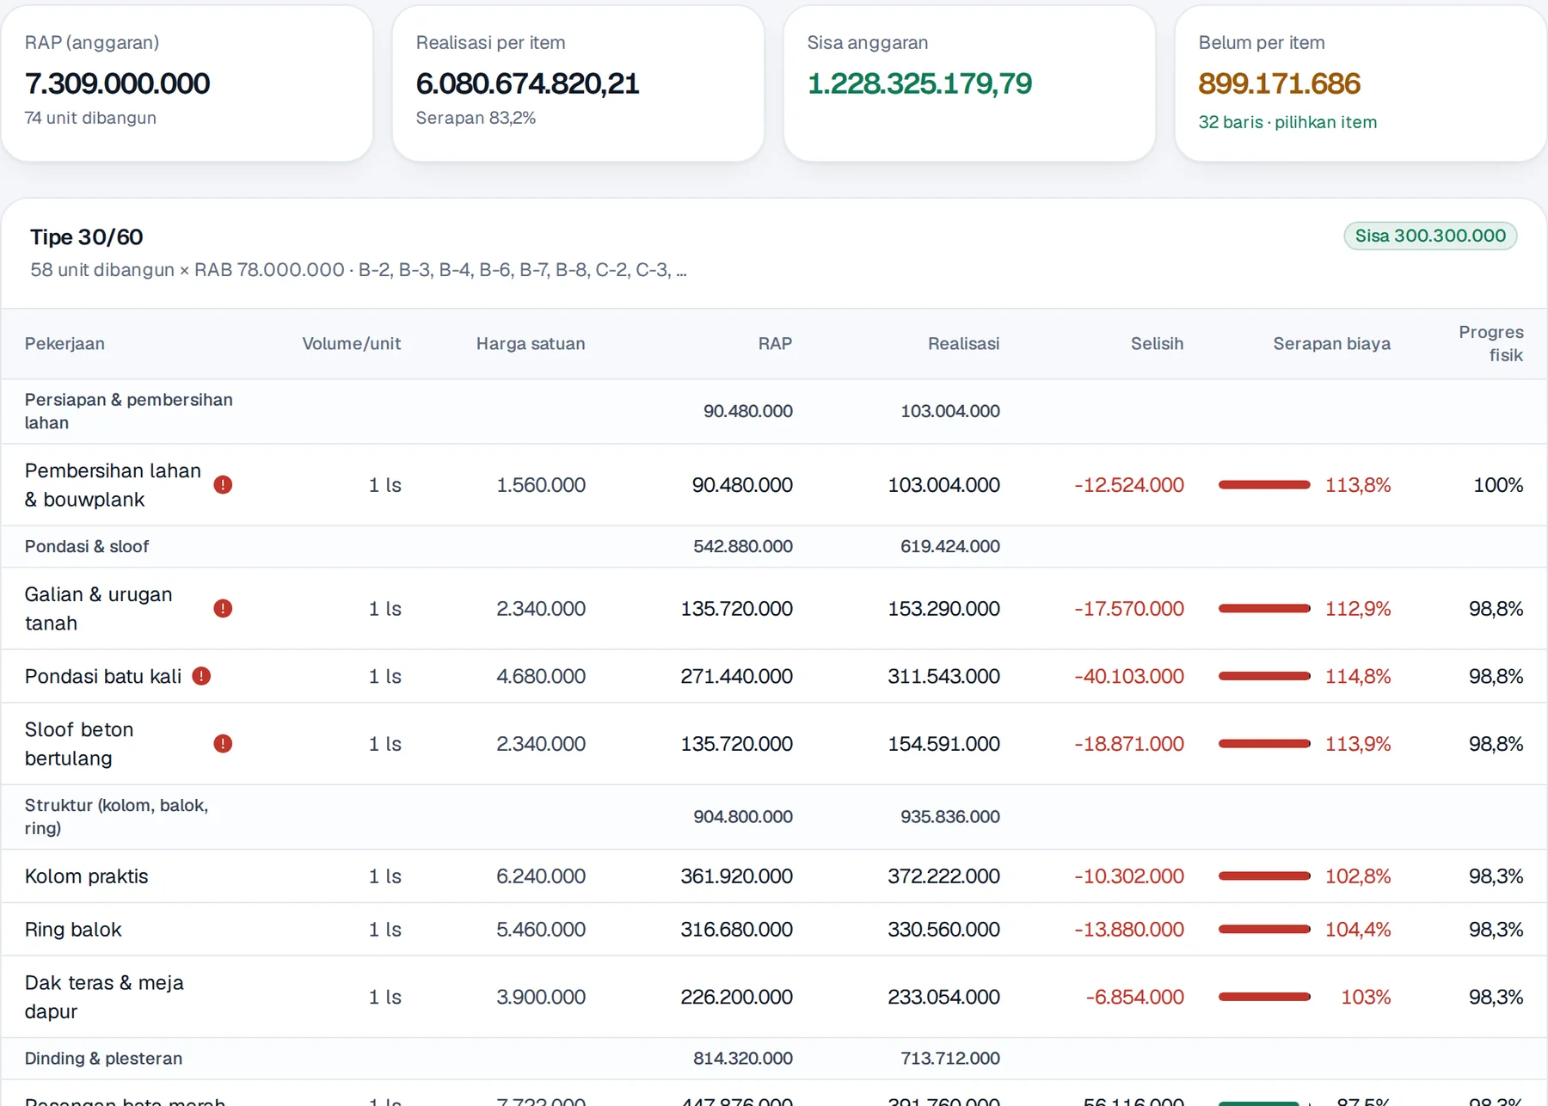Select the 'Pondasi & sloof' group row
Screen dimensions: 1548x1106
coord(774,546)
